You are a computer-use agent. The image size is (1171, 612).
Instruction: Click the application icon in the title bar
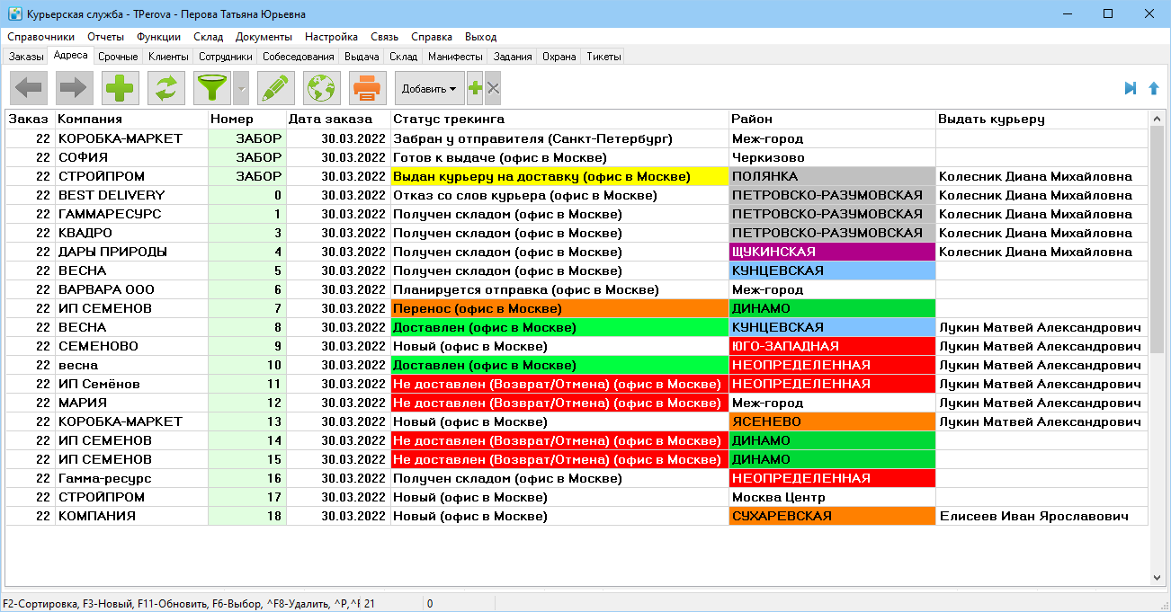click(x=14, y=14)
